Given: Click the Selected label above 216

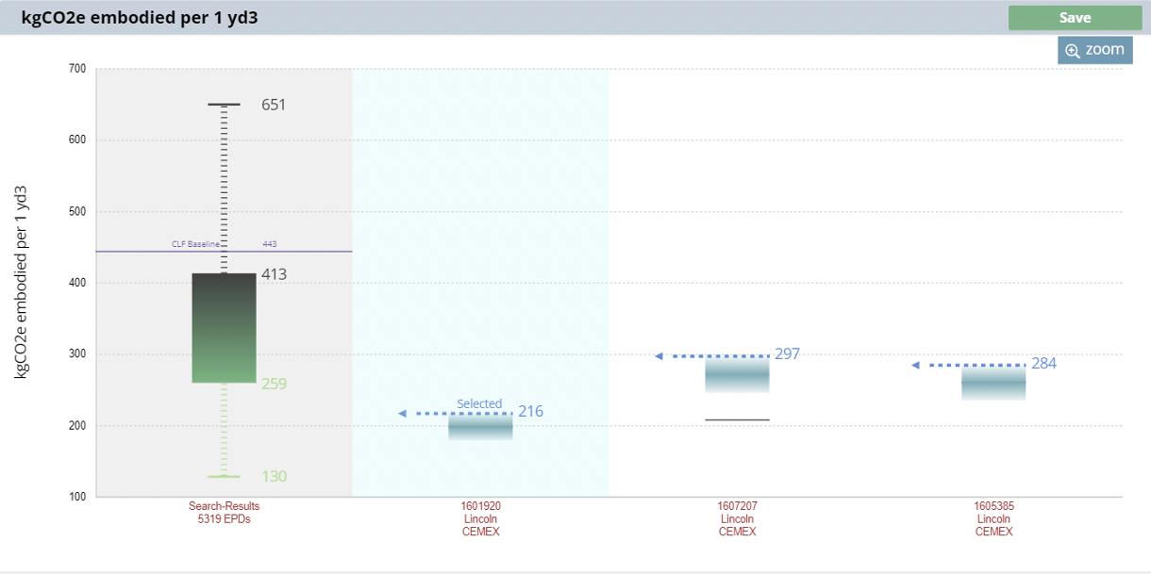Looking at the screenshot, I should coord(479,403).
